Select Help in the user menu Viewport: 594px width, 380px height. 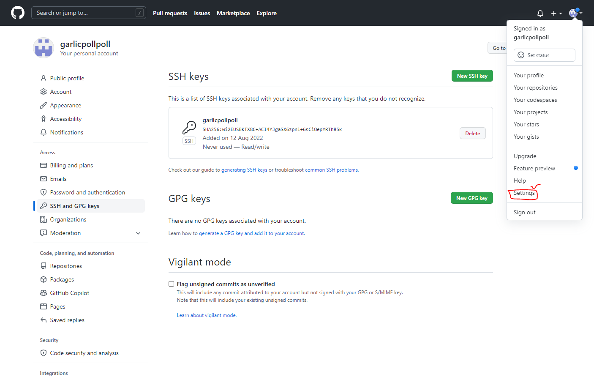point(545,180)
